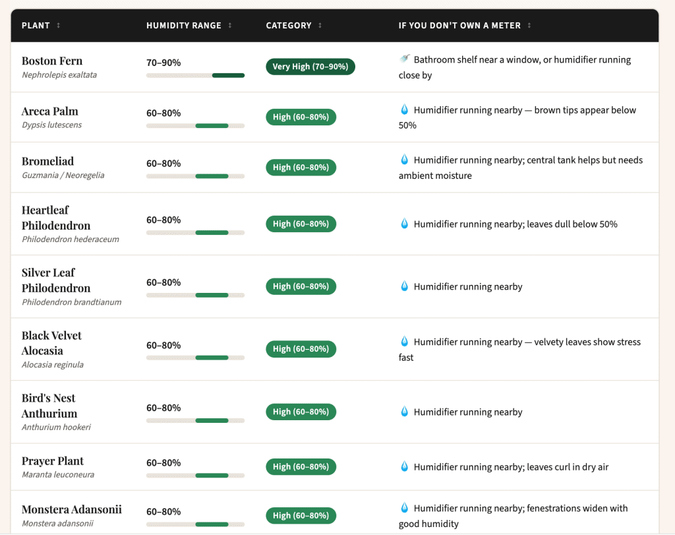Screen dimensions: 675x535
Task: Click the sort arrows next to Humidity Range
Action: (230, 26)
